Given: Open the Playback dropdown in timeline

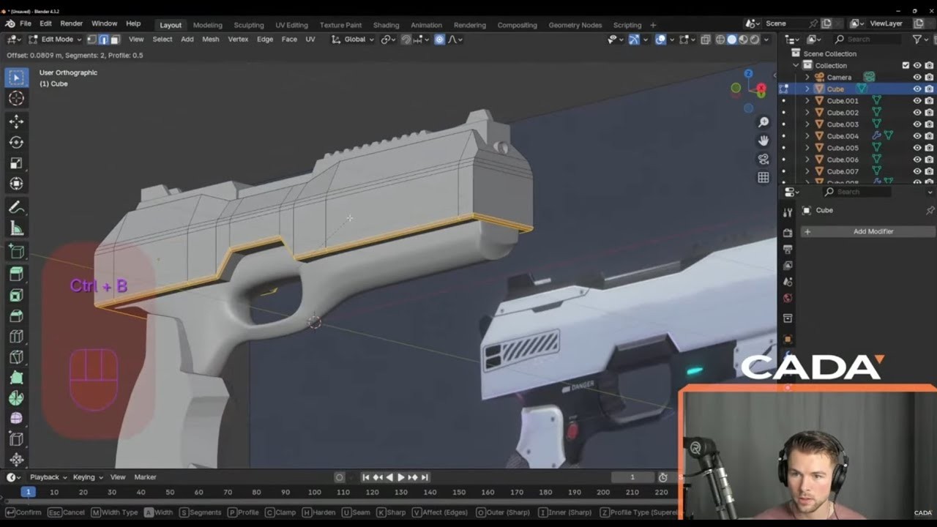Looking at the screenshot, I should (x=48, y=477).
